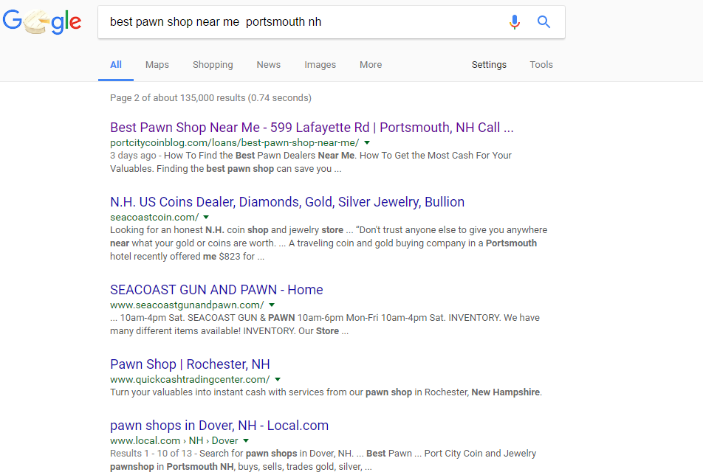Open the pawn shops in Dover Local.com result
703x475 pixels.
tap(219, 426)
